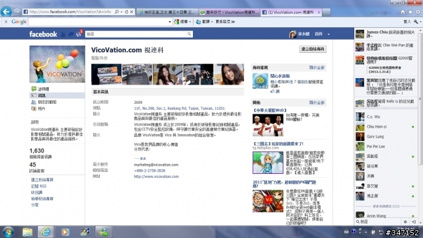This screenshot has width=423, height=238.
Task: Open chat with Arvin Wang
Action: click(x=385, y=216)
